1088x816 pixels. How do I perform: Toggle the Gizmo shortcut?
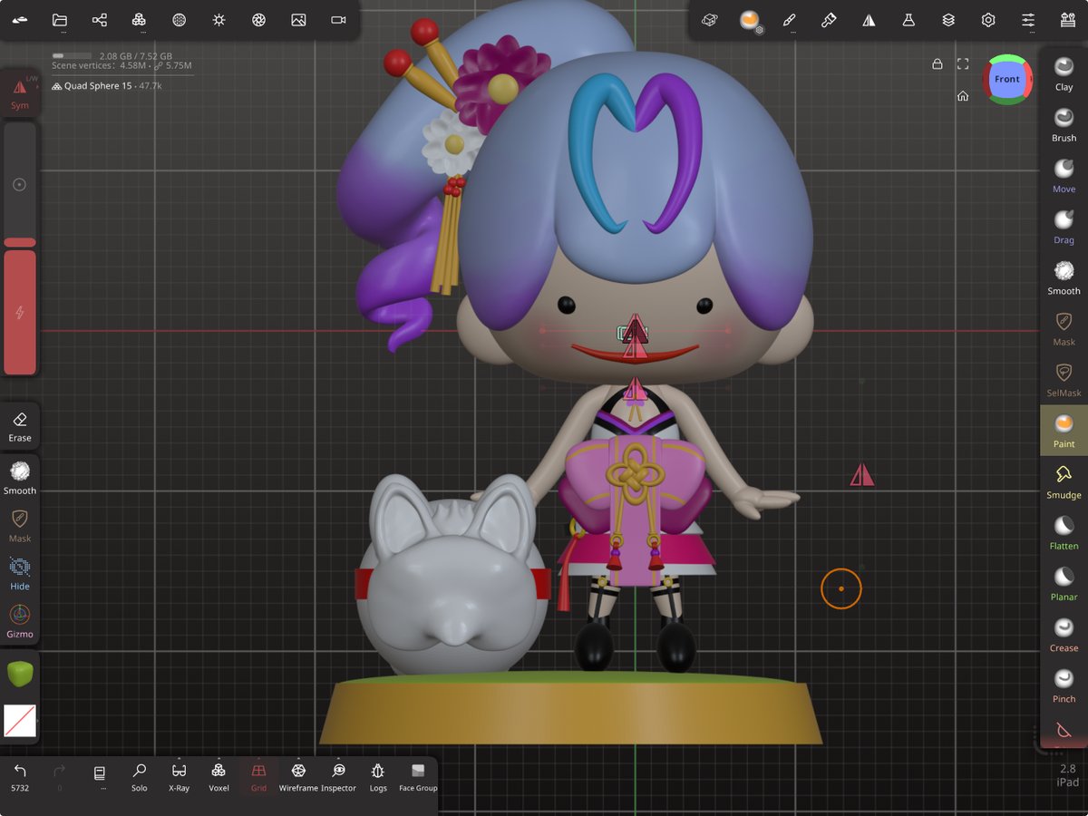pyautogui.click(x=20, y=621)
